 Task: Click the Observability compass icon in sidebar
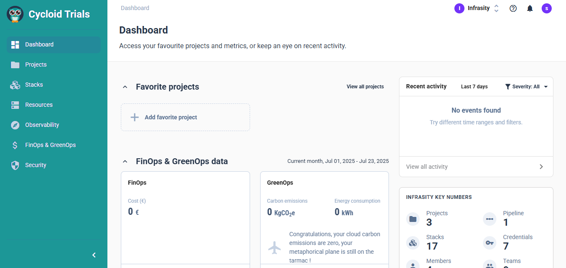pyautogui.click(x=15, y=125)
